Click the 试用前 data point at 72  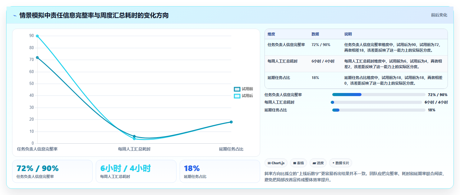(x=37, y=58)
